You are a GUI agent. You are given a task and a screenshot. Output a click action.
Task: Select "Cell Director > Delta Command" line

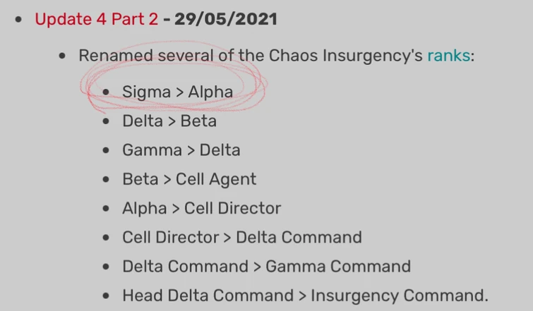pos(241,238)
